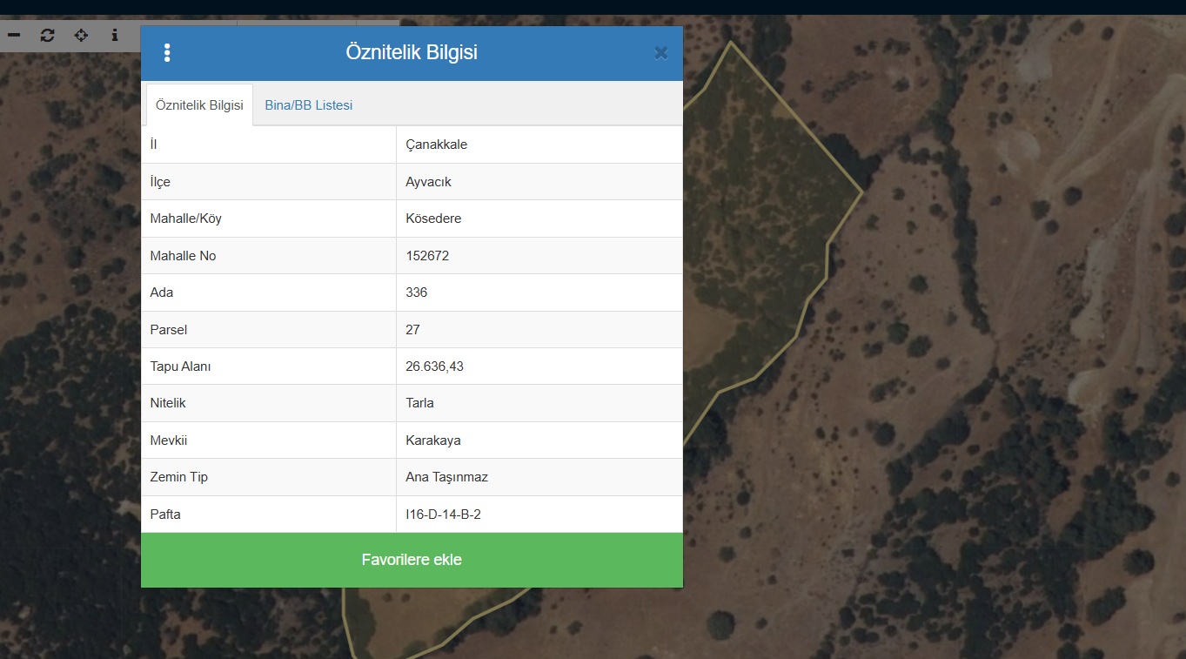1186x659 pixels.
Task: Click the locate crosshair icon
Action: [81, 35]
